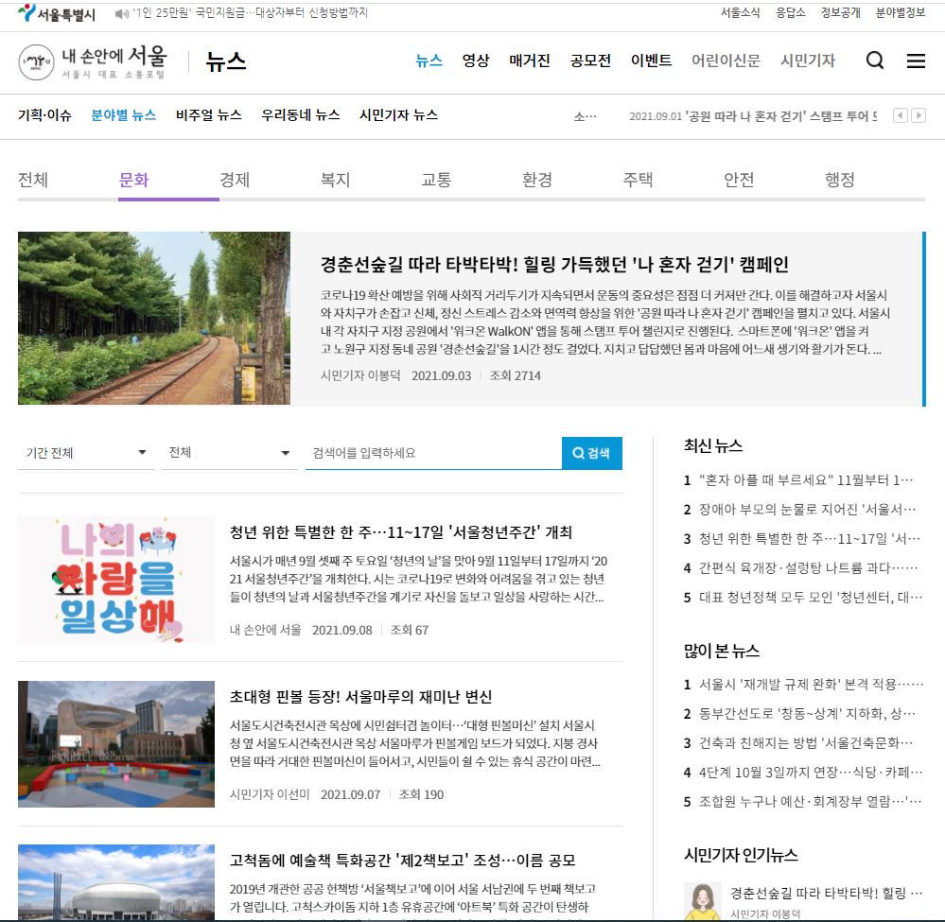Image resolution: width=945 pixels, height=922 pixels.
Task: Open the 초대형 핀볼 등장 article headline
Action: pos(360,697)
